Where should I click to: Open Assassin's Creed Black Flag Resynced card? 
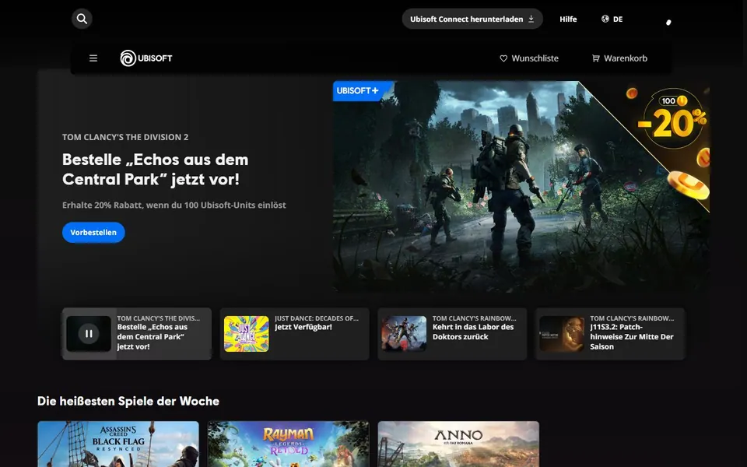[x=118, y=444]
